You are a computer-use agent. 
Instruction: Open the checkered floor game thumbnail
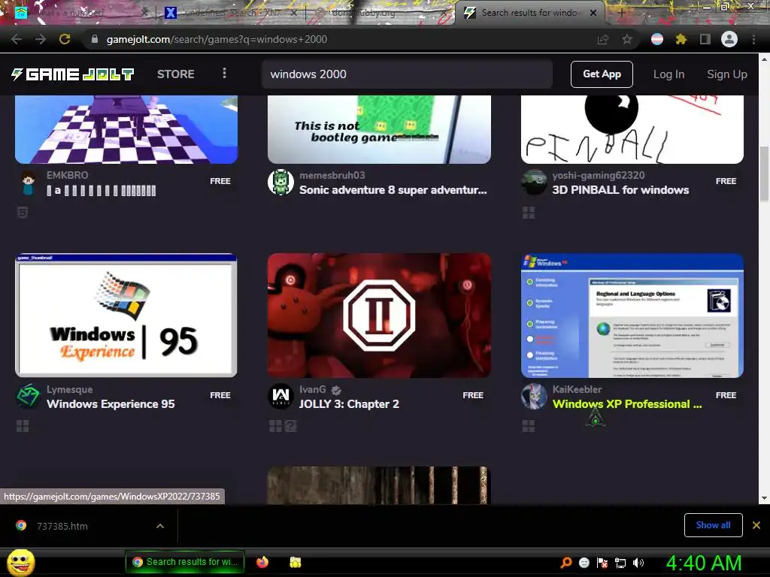click(x=126, y=129)
